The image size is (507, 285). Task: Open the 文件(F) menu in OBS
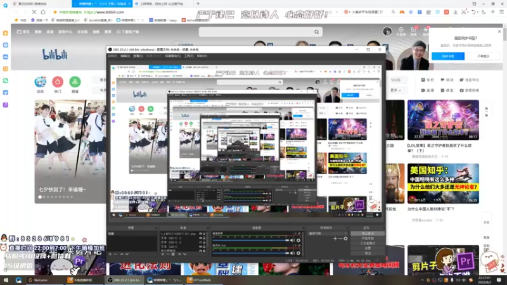tap(113, 56)
